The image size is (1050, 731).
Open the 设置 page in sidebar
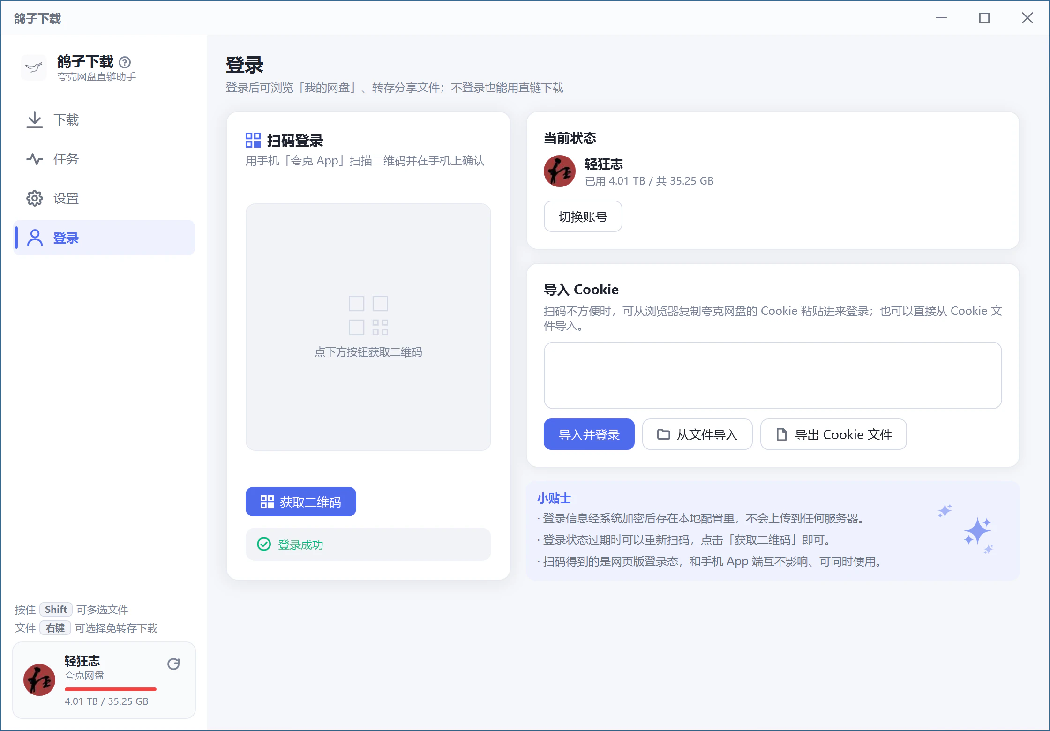104,199
